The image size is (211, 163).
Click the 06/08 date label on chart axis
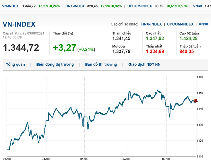[126, 159]
